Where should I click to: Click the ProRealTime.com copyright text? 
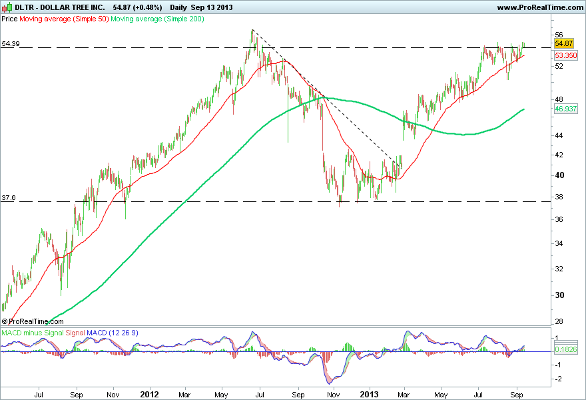(33, 321)
